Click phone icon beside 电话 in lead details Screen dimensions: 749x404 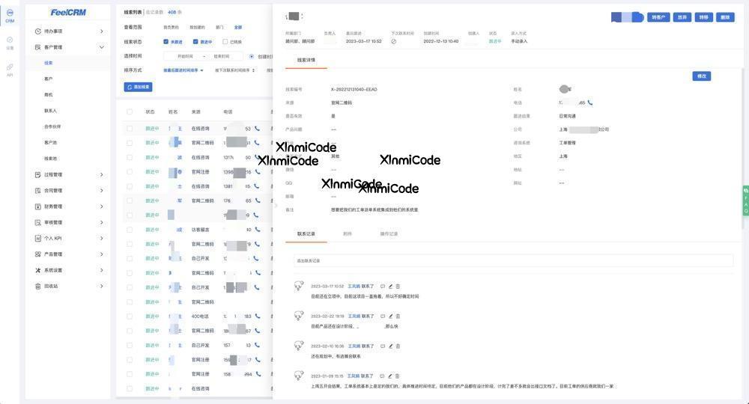[x=590, y=102]
